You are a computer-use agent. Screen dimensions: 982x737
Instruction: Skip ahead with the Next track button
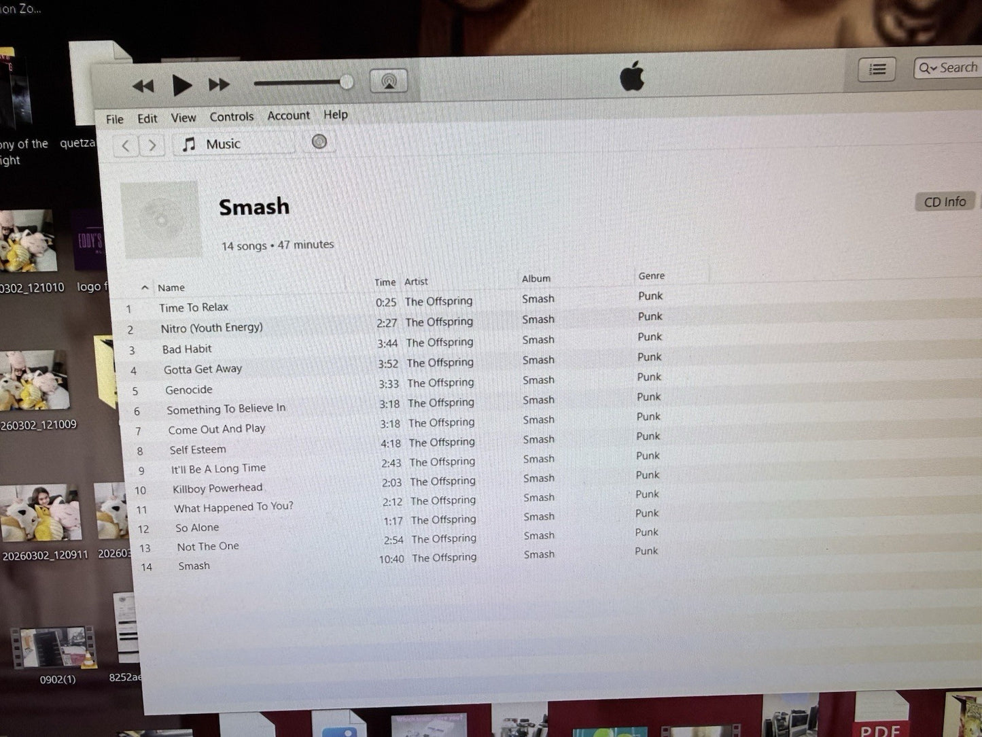coord(219,84)
